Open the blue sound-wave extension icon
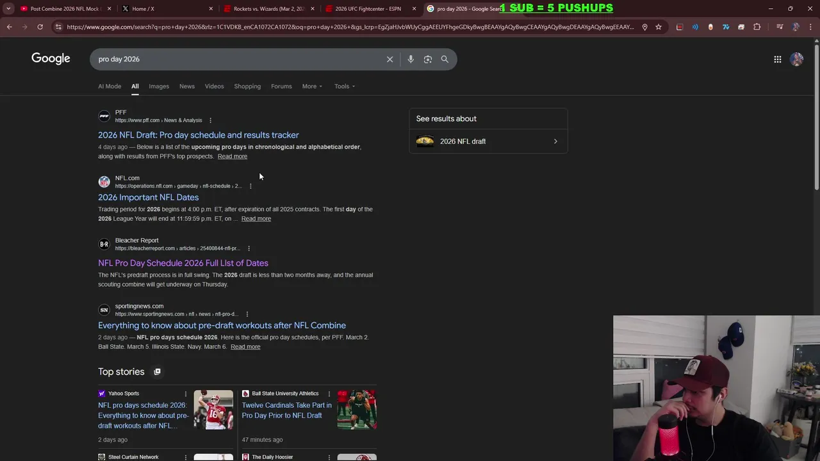820x461 pixels. [695, 27]
